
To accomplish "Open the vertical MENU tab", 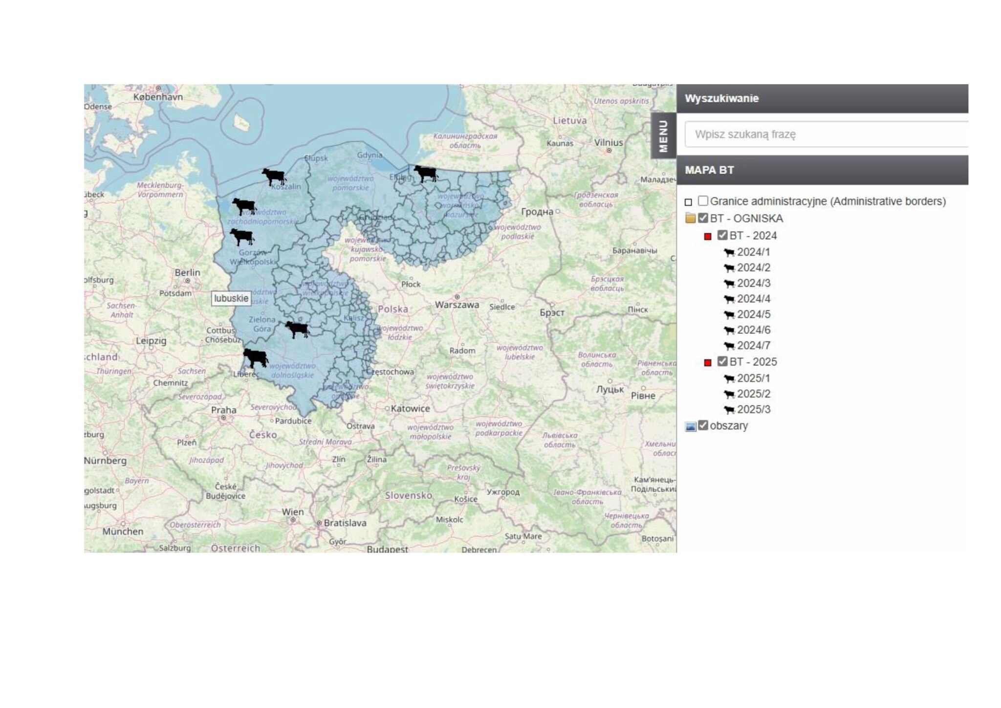I will point(663,136).
